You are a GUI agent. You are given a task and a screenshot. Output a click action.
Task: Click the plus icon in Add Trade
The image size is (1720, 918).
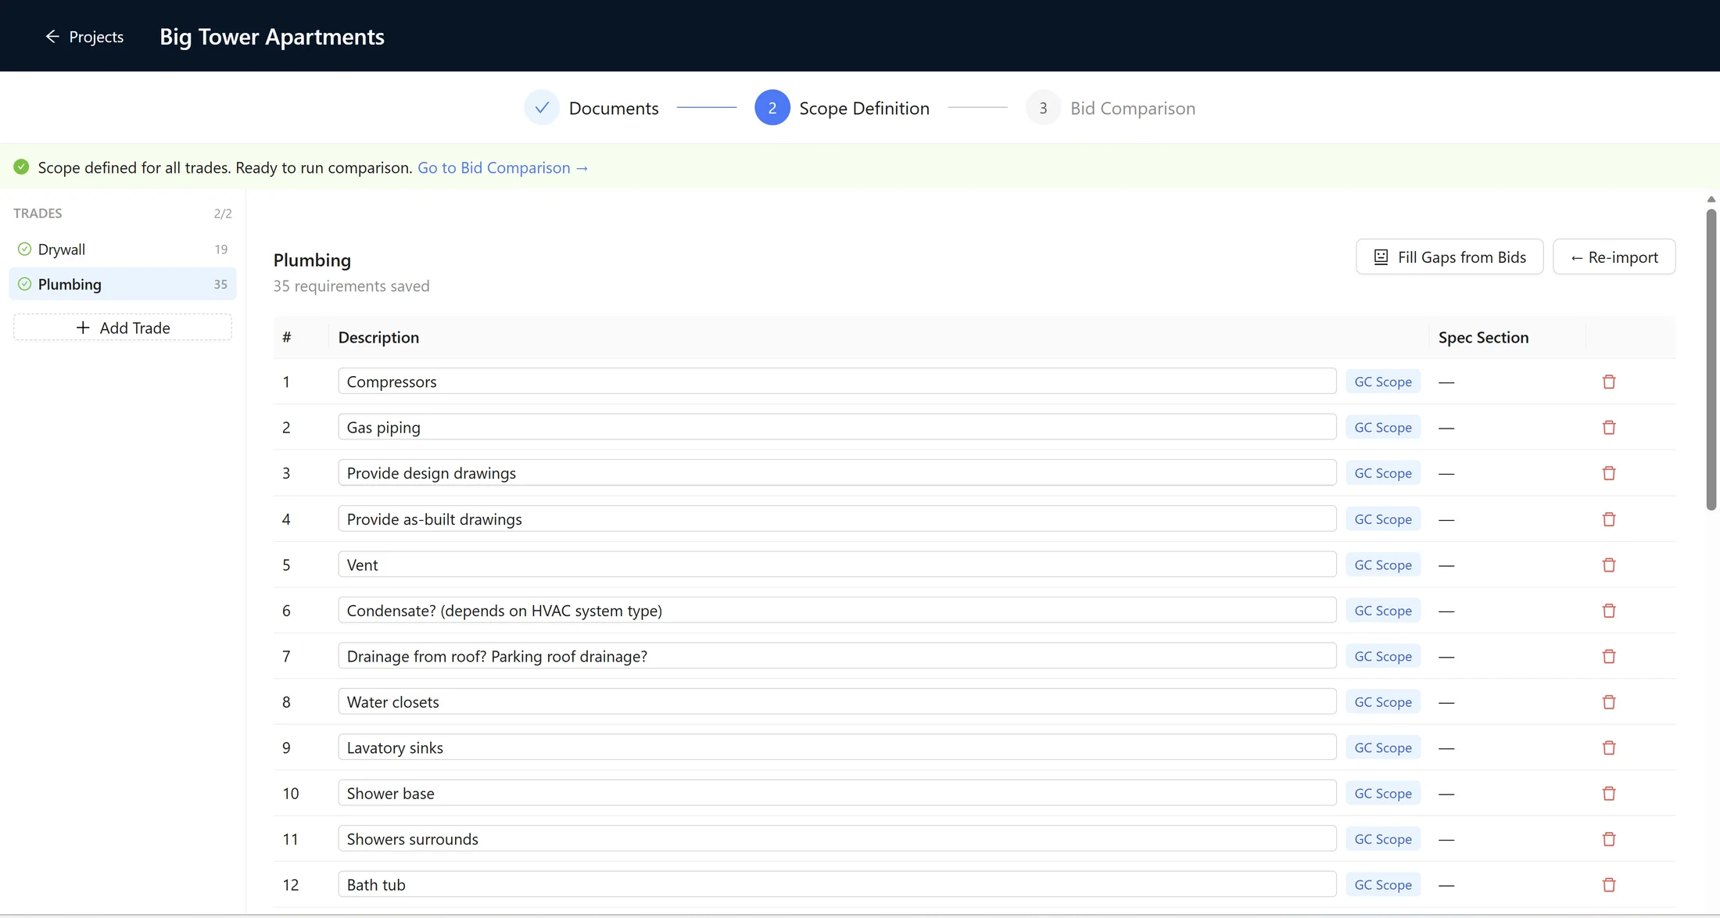83,328
